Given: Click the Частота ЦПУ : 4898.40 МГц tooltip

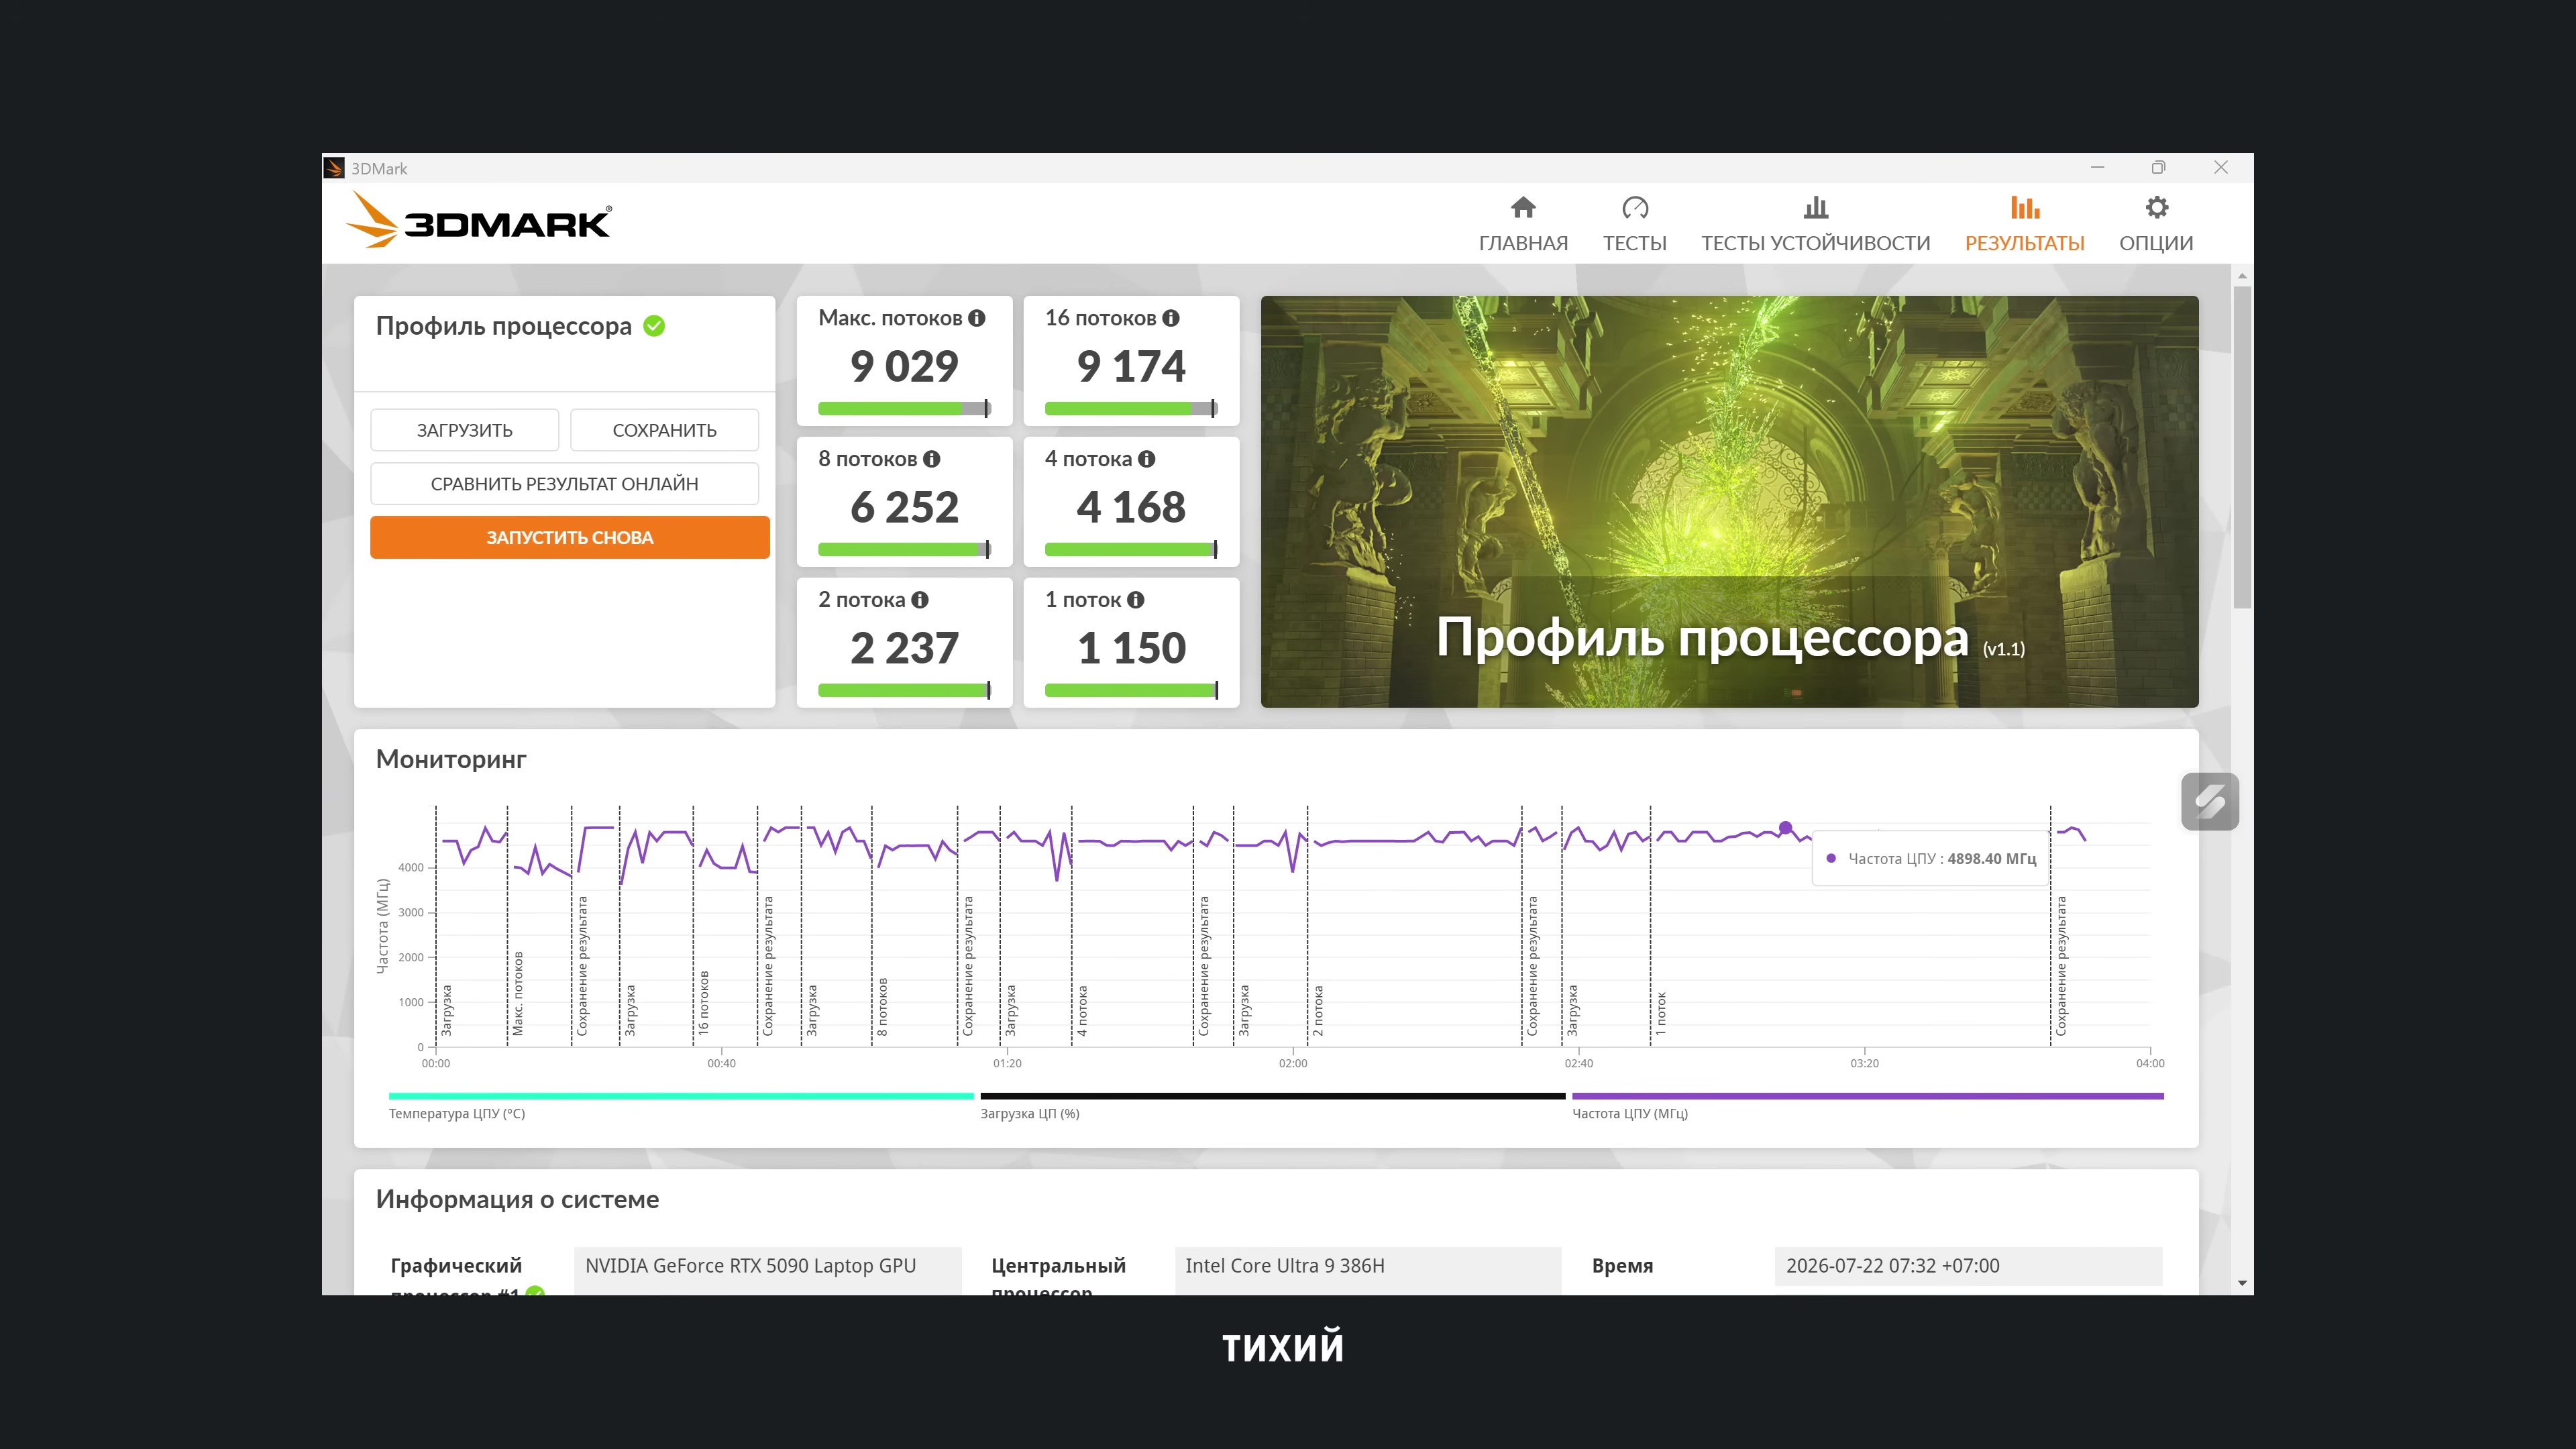Looking at the screenshot, I should pos(1931,859).
